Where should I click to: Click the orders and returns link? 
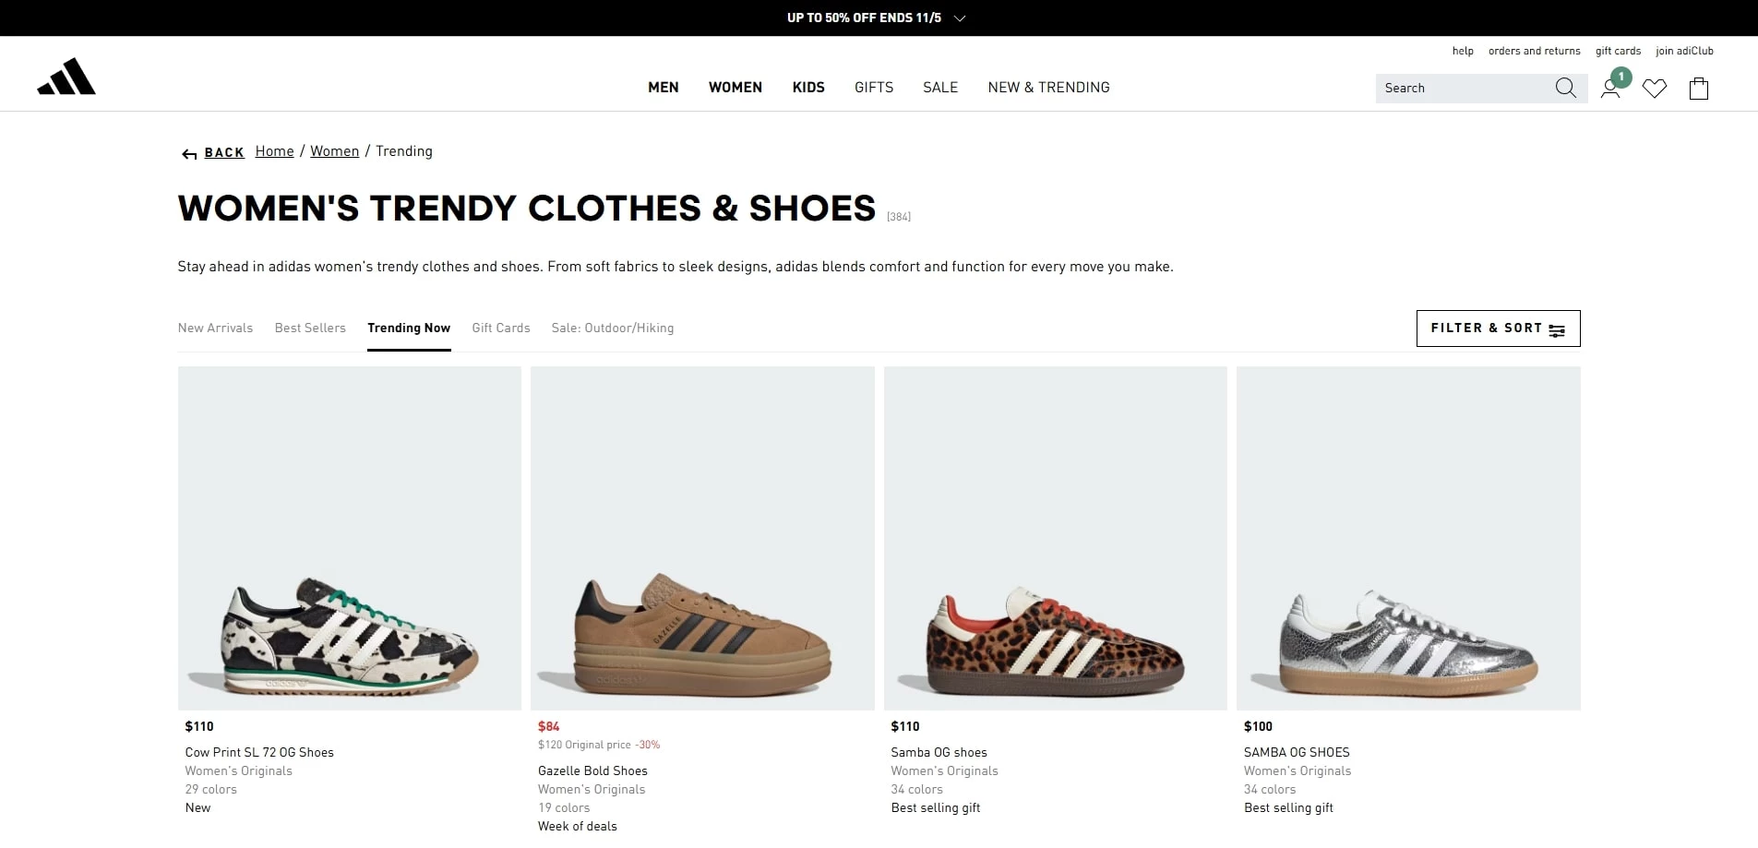coord(1534,51)
